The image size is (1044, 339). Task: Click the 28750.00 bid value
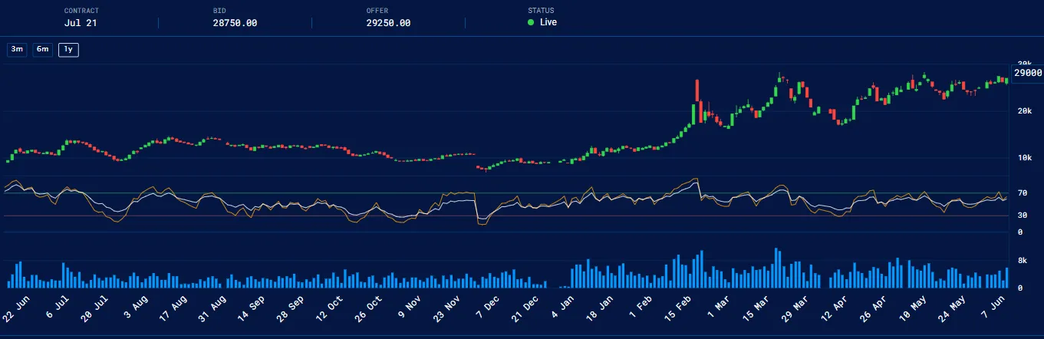(x=235, y=23)
